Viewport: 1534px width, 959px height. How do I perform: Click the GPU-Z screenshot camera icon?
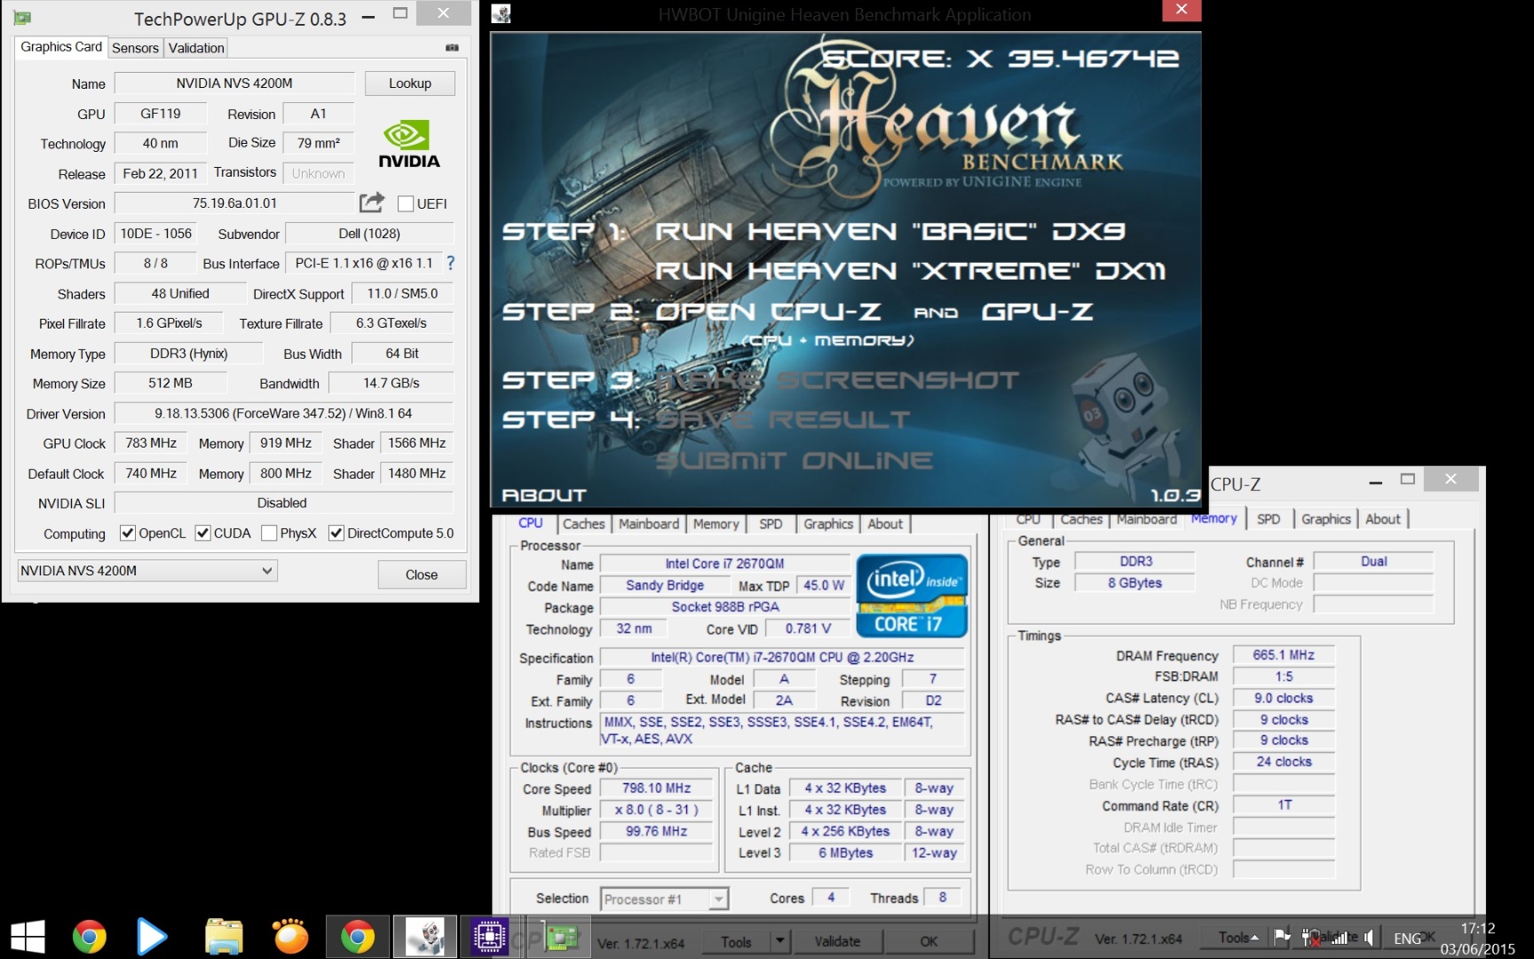[x=452, y=48]
